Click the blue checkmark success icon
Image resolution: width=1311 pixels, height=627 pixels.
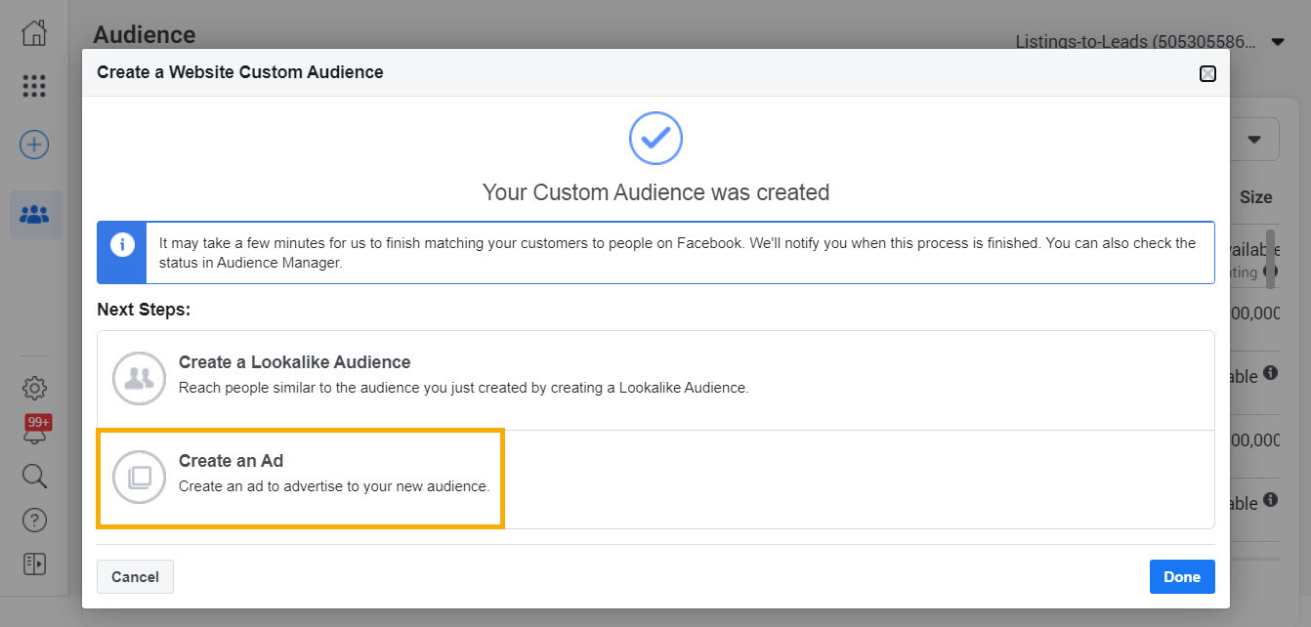click(655, 138)
